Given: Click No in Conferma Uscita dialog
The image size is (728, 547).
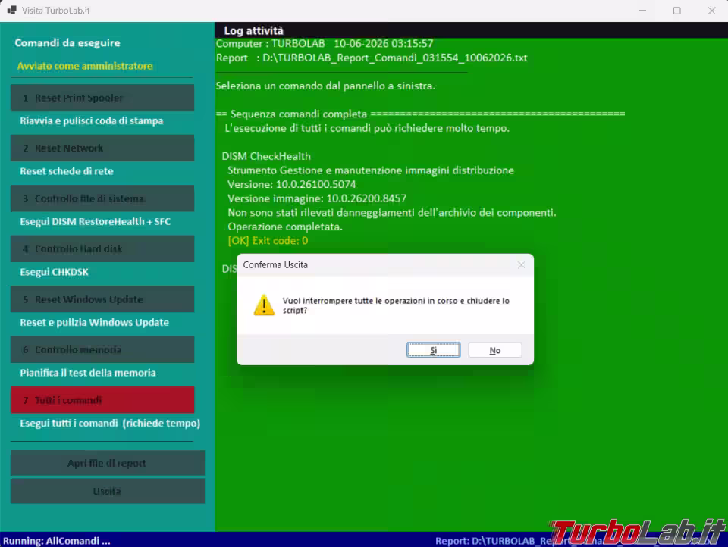Looking at the screenshot, I should coord(495,350).
